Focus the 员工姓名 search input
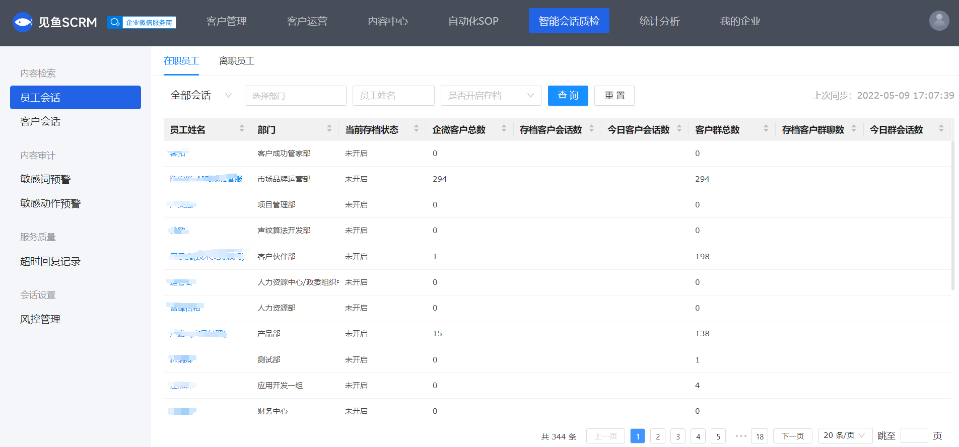 tap(393, 96)
